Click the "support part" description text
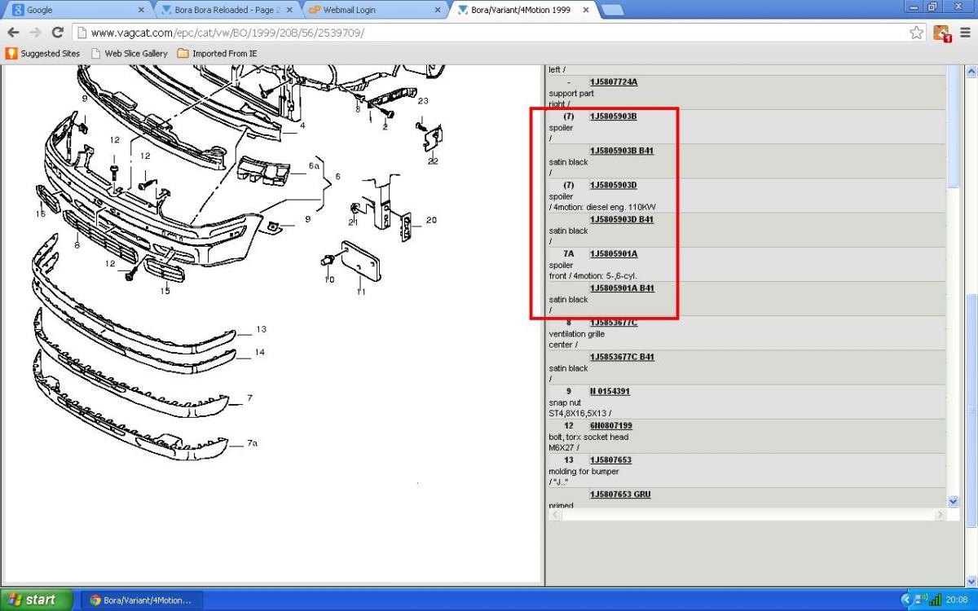 (571, 94)
